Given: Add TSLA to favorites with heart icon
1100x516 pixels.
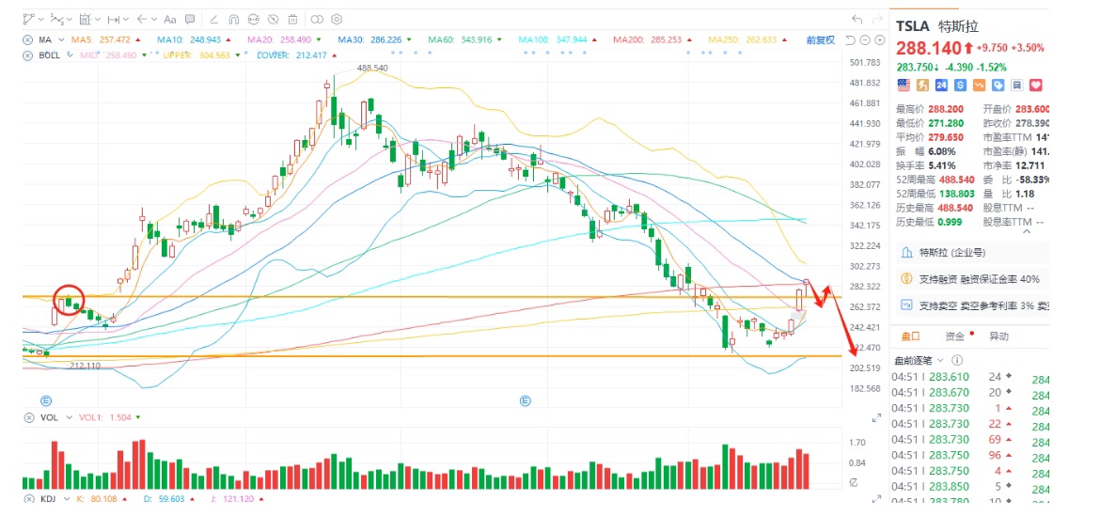Looking at the screenshot, I should 1035,85.
